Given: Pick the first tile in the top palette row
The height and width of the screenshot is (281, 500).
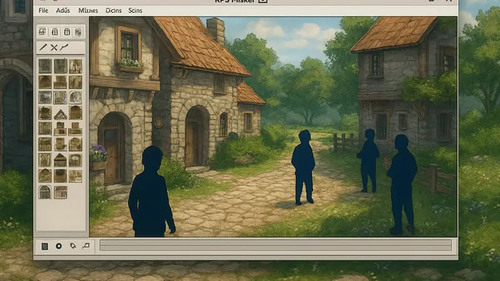Looking at the screenshot, I should point(45,66).
